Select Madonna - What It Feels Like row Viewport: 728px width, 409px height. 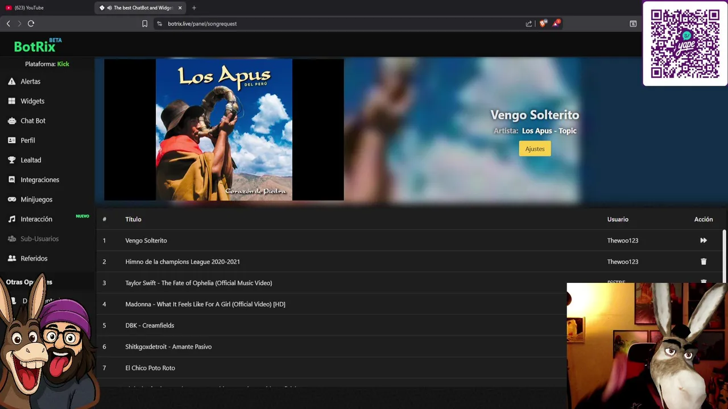coord(332,304)
